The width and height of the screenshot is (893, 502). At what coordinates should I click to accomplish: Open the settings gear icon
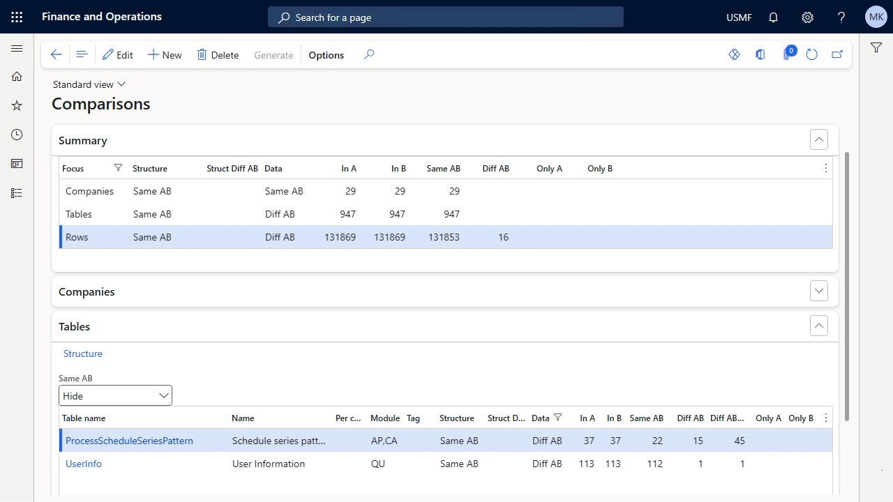pos(807,17)
